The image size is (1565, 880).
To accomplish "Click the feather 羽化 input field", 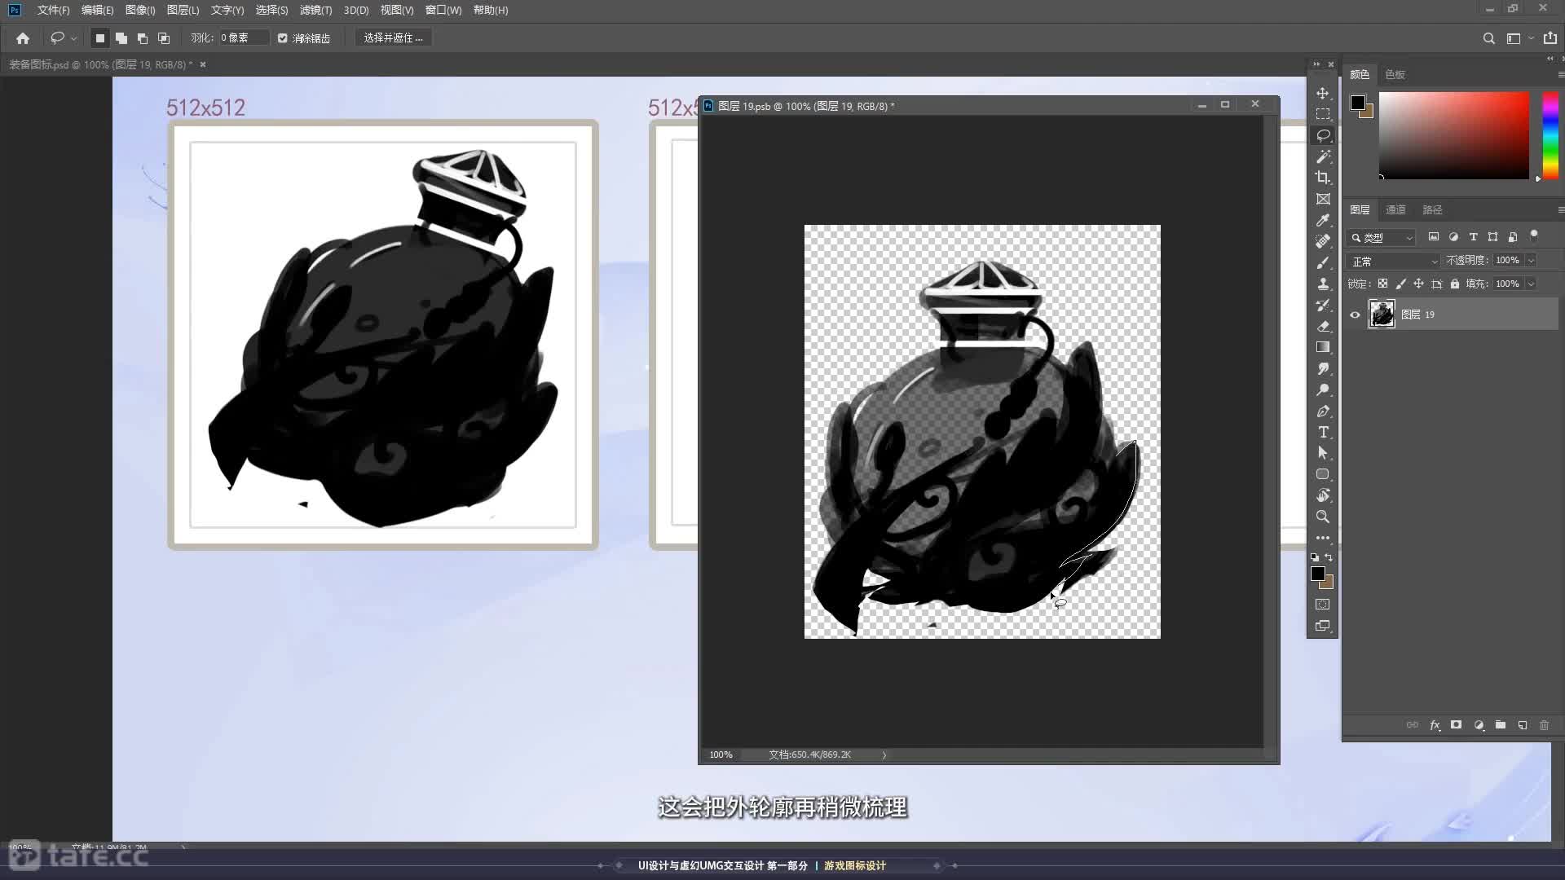I will [x=242, y=38].
